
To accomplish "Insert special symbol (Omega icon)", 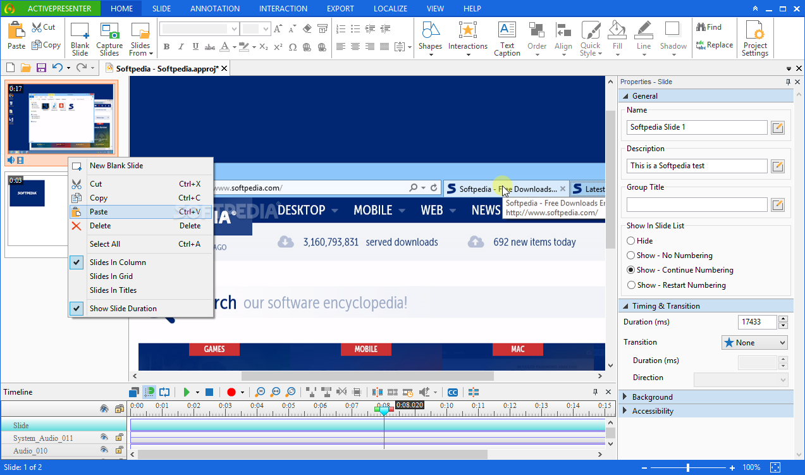I will click(293, 47).
